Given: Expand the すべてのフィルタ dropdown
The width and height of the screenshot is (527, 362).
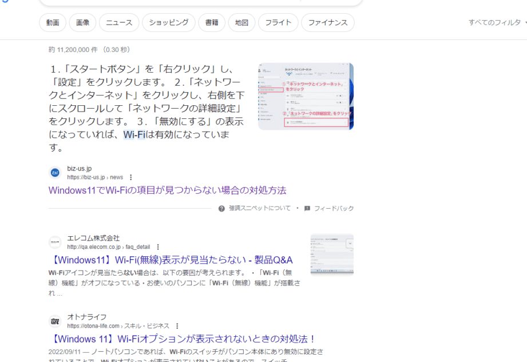Looking at the screenshot, I should (x=497, y=22).
